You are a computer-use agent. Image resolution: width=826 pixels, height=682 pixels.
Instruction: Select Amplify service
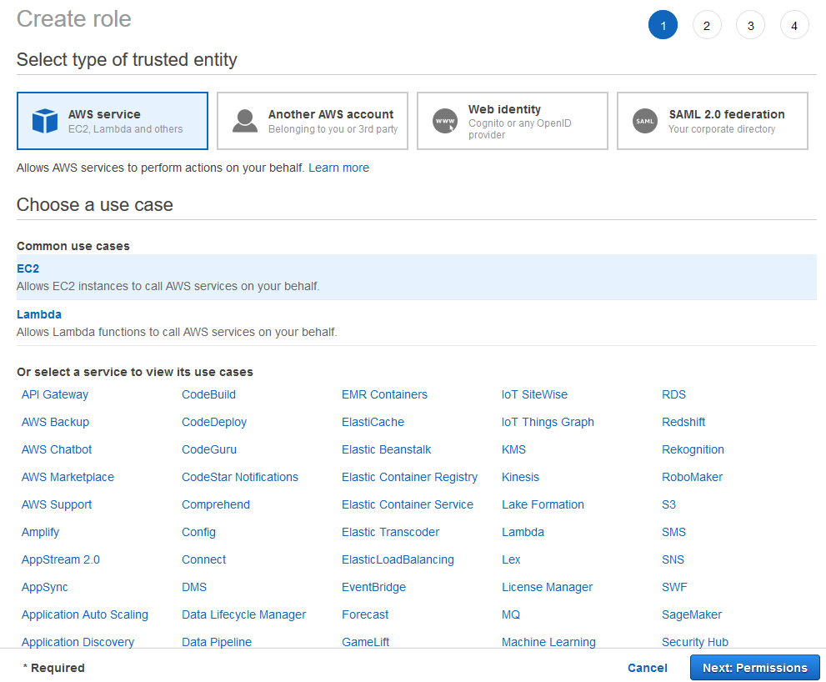(40, 532)
